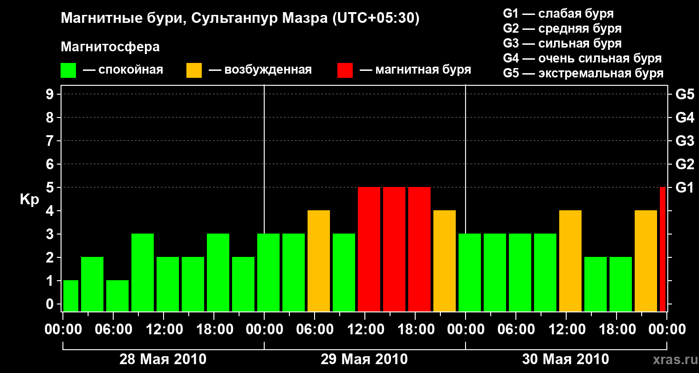Select the green Kp 1 bar near 06:00, 28 Мая
This screenshot has width=699, height=373.
(x=117, y=296)
